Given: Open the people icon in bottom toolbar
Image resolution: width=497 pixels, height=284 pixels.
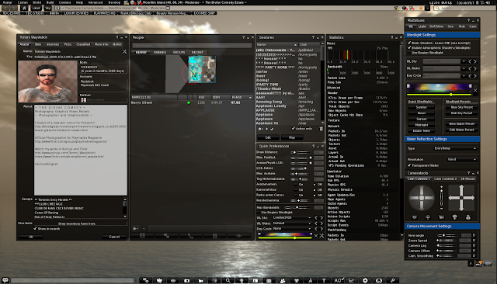Looking at the screenshot, I should pyautogui.click(x=283, y=280).
